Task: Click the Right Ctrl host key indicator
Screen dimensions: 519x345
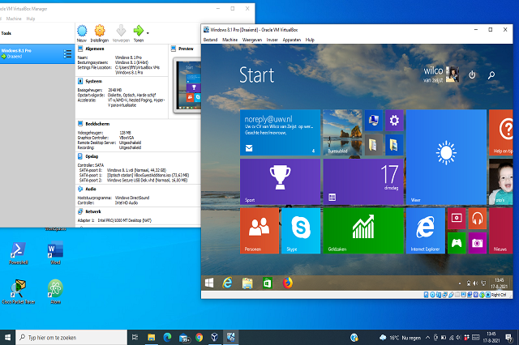Action: pyautogui.click(x=498, y=295)
